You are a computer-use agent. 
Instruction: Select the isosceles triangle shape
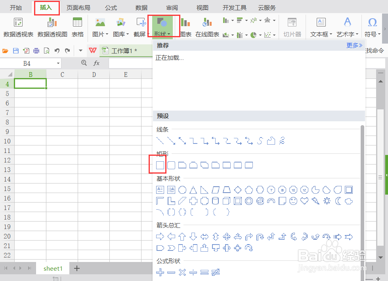(193, 190)
